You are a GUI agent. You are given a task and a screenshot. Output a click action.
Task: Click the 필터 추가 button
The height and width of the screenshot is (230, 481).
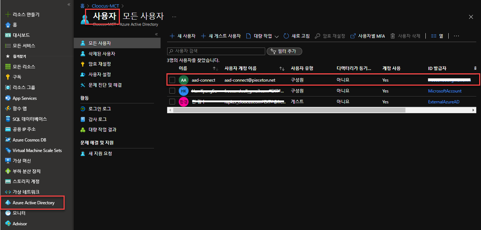coord(284,51)
